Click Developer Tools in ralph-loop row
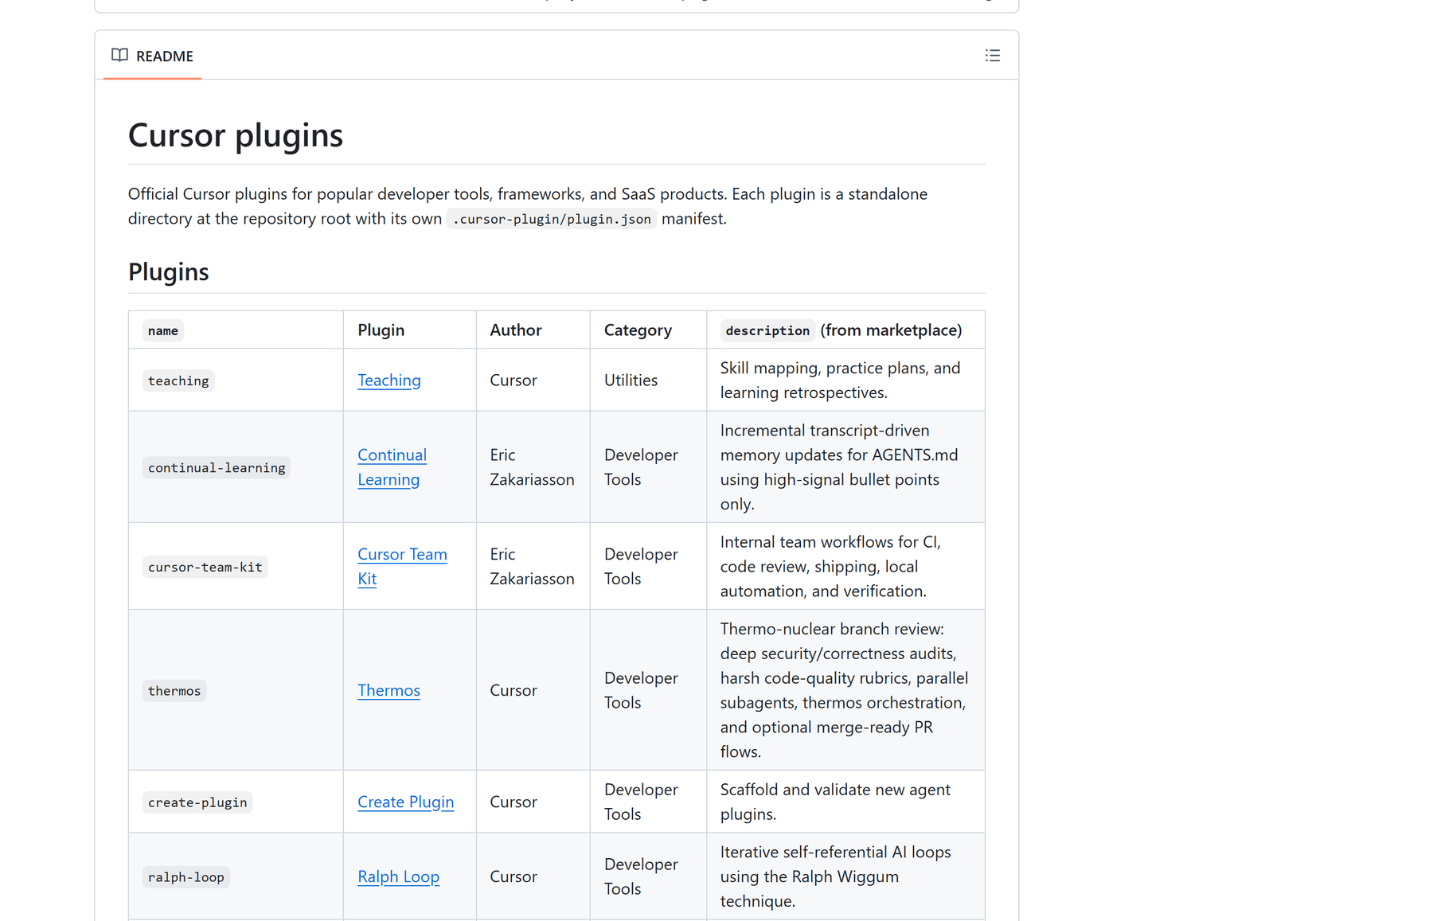This screenshot has width=1433, height=921. (x=641, y=876)
